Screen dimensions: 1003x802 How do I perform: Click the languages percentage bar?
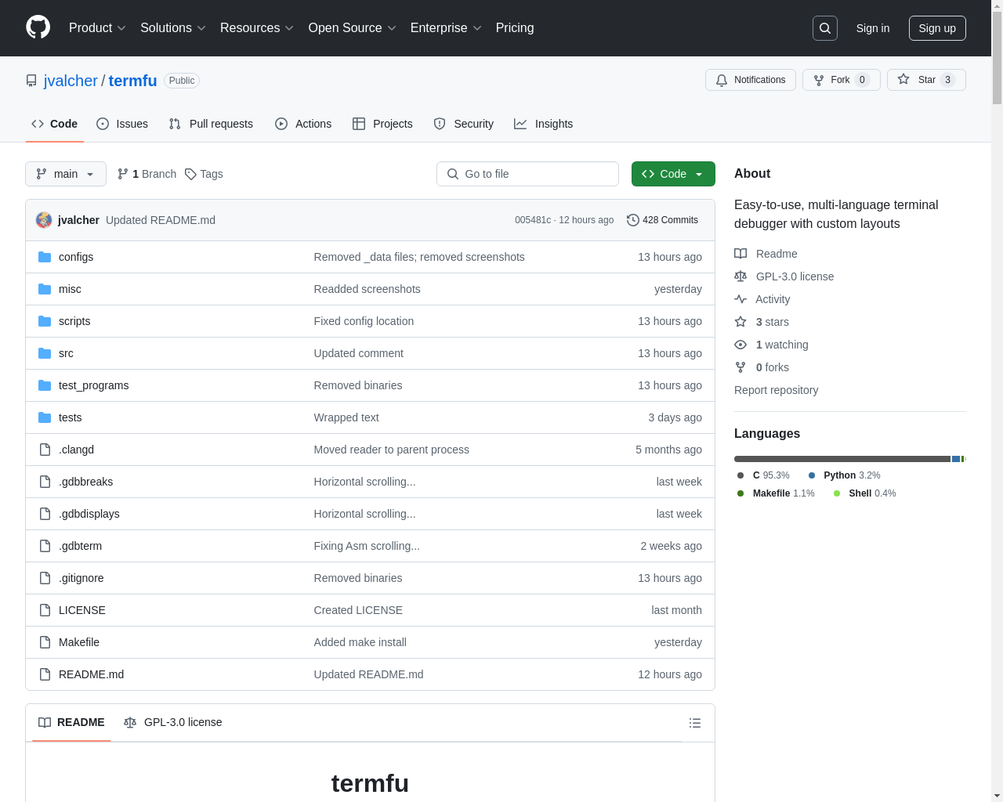pos(850,459)
